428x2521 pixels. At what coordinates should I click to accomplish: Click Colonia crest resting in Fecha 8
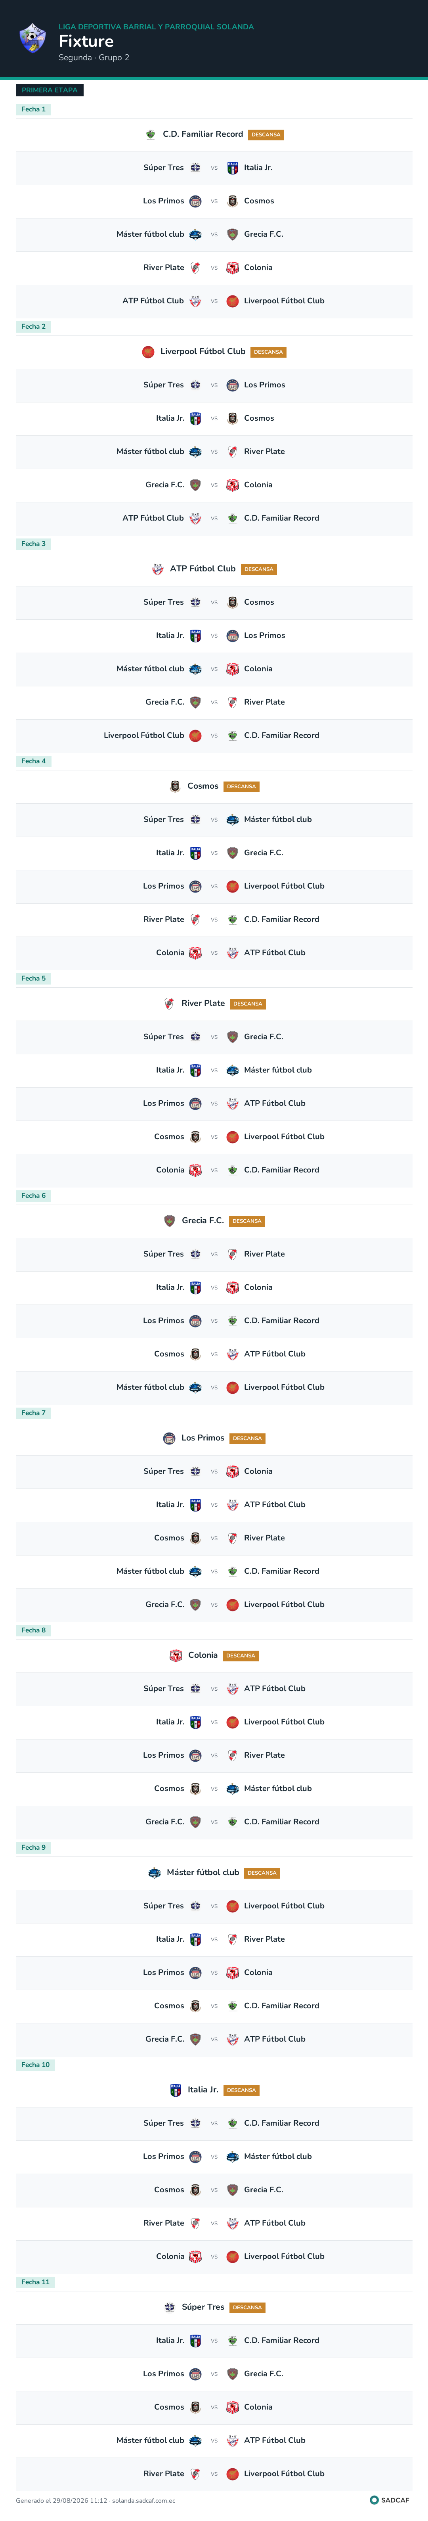[x=176, y=1655]
